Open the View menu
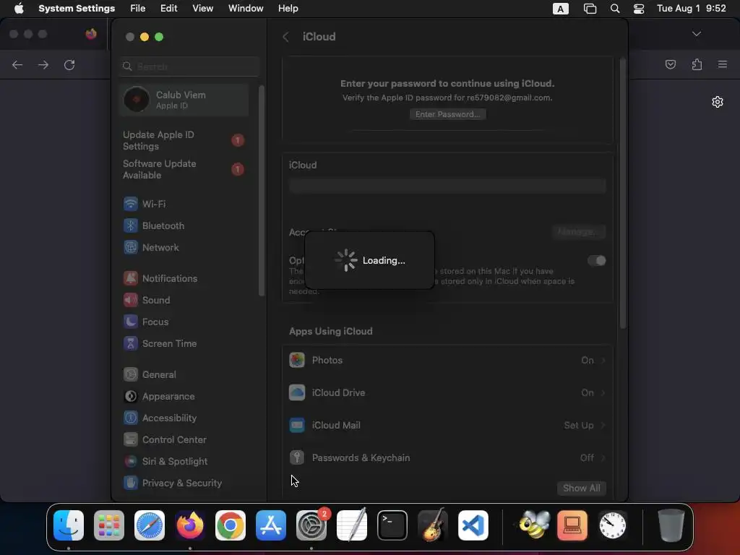The image size is (740, 555). click(202, 9)
